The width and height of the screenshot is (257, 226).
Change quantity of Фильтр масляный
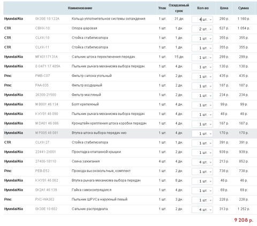tap(202, 96)
